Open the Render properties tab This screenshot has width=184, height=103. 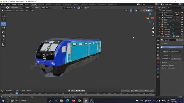(158, 45)
